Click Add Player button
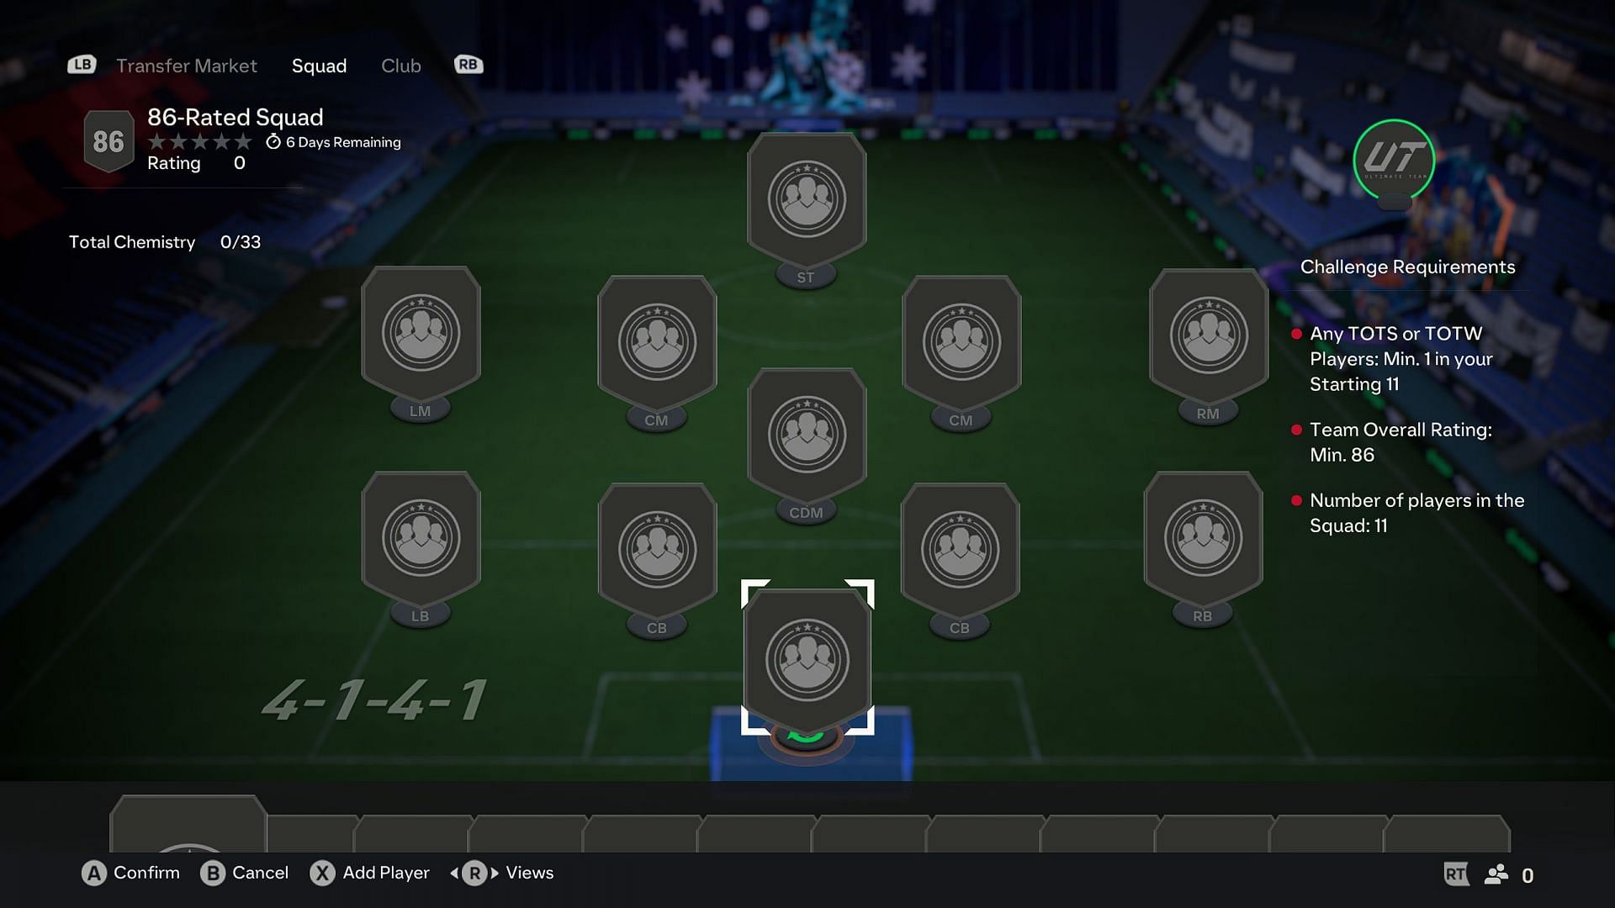The height and width of the screenshot is (908, 1615). click(x=372, y=874)
